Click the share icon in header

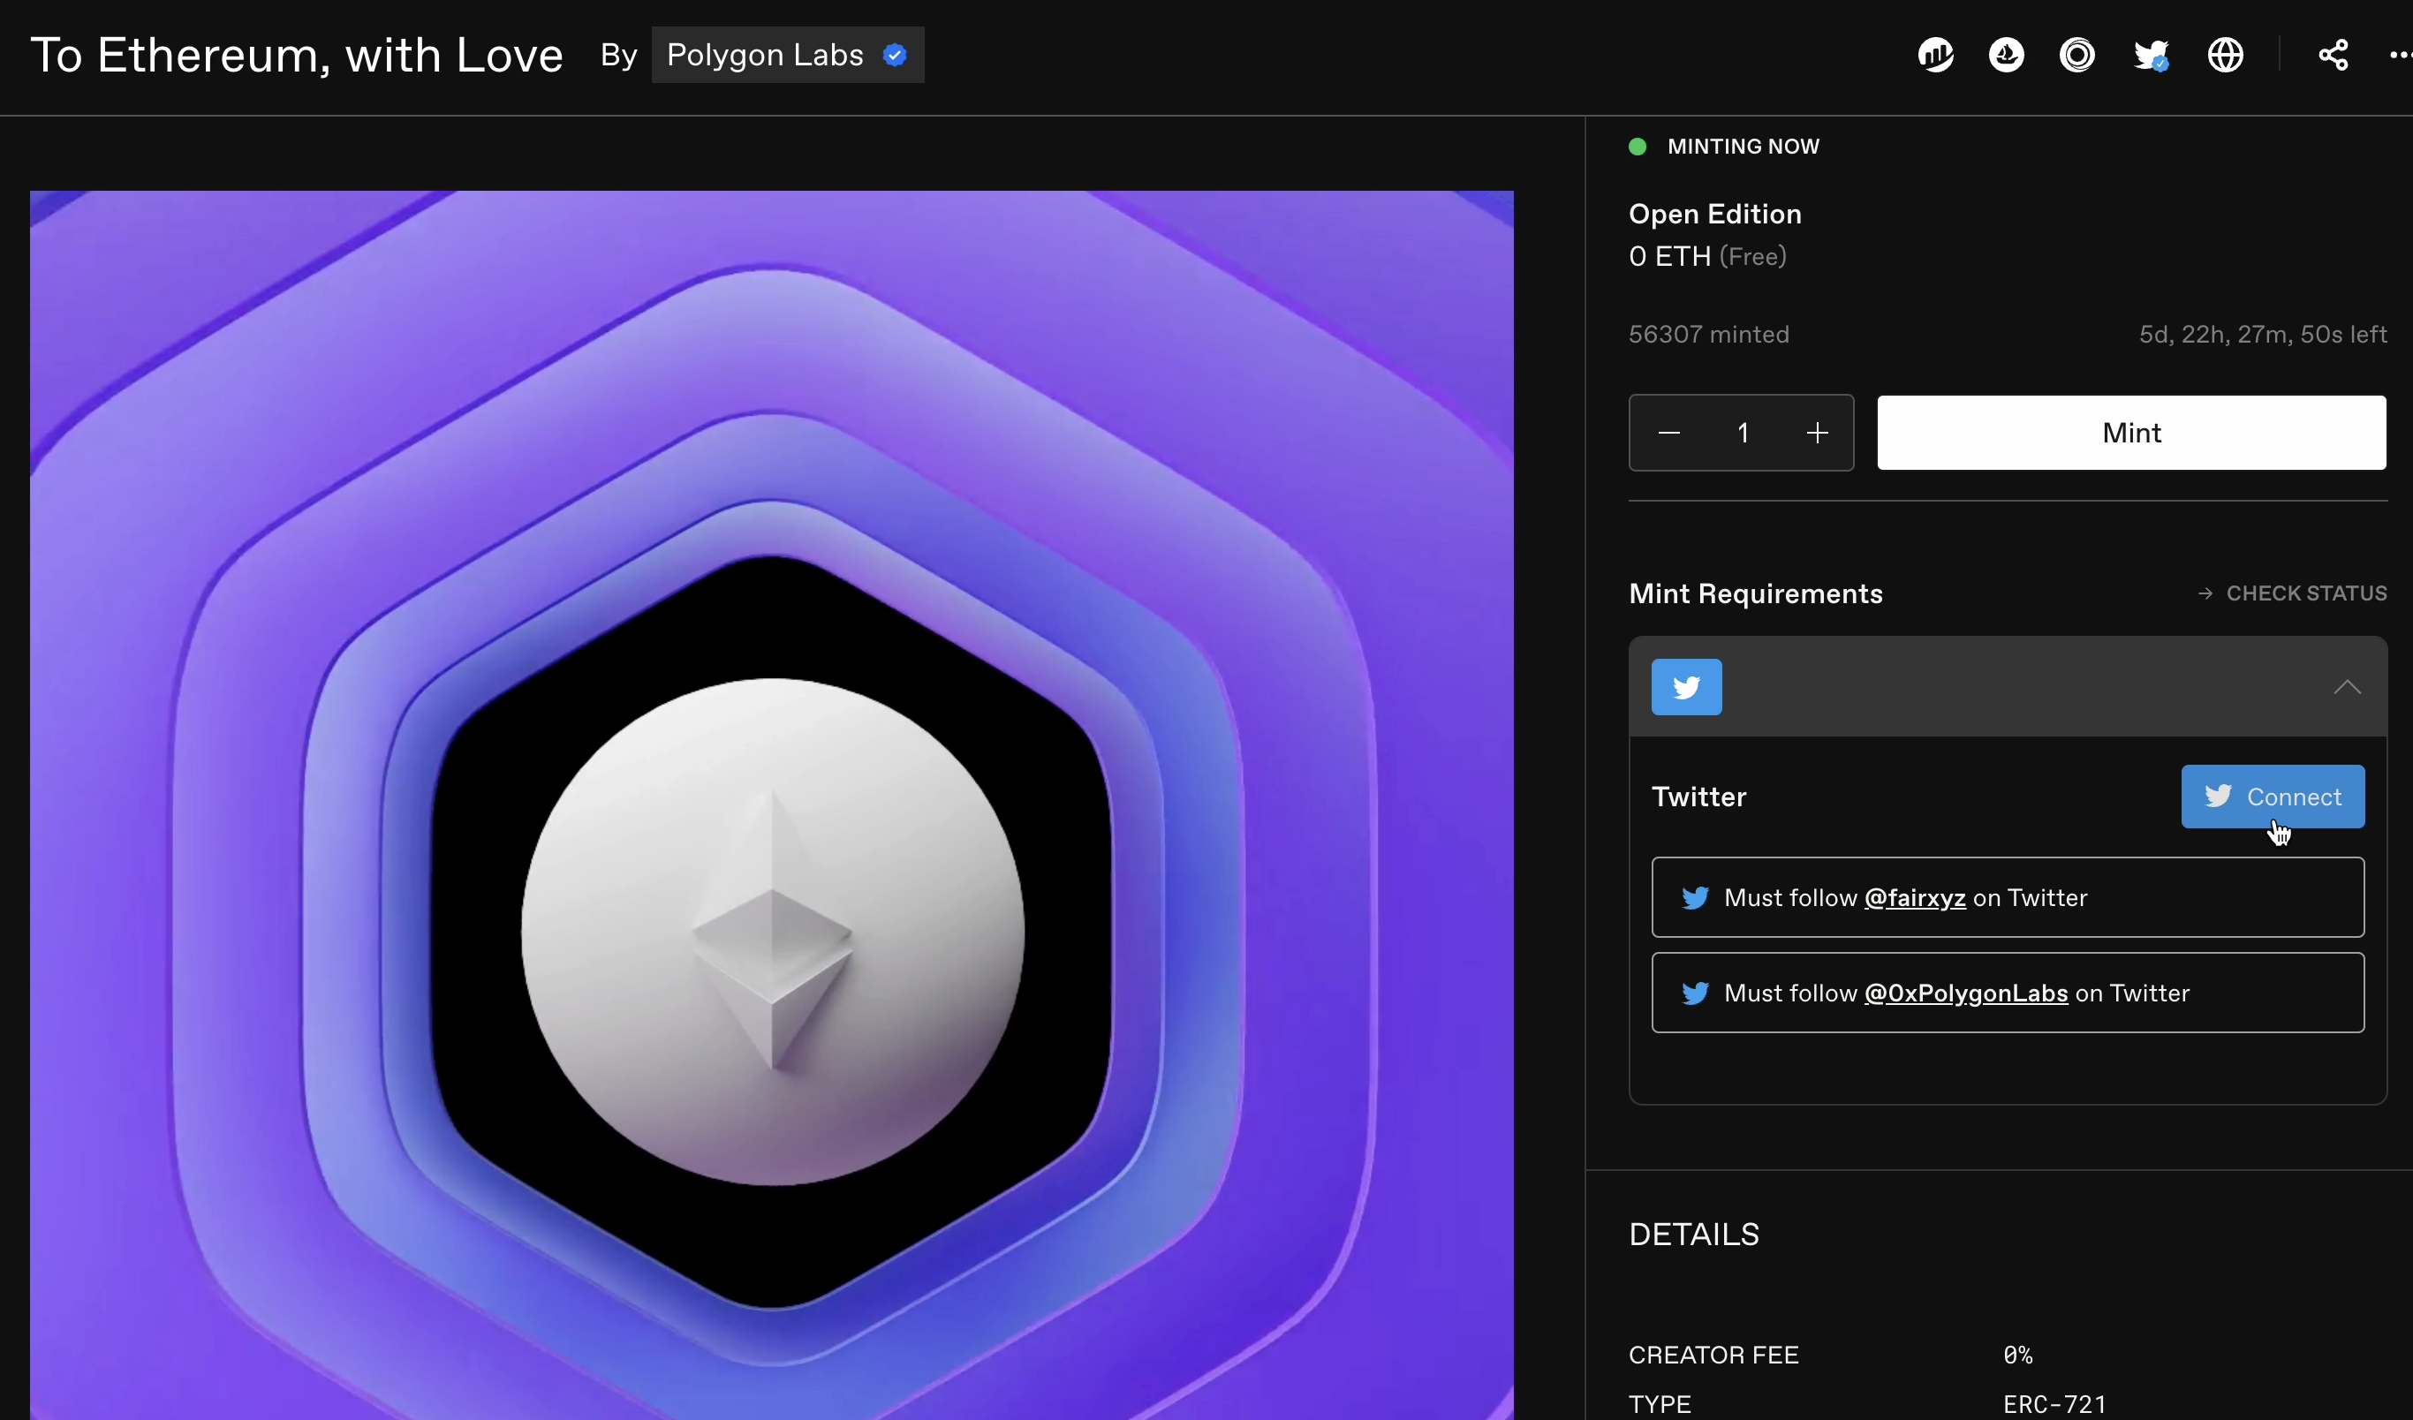[x=2333, y=55]
